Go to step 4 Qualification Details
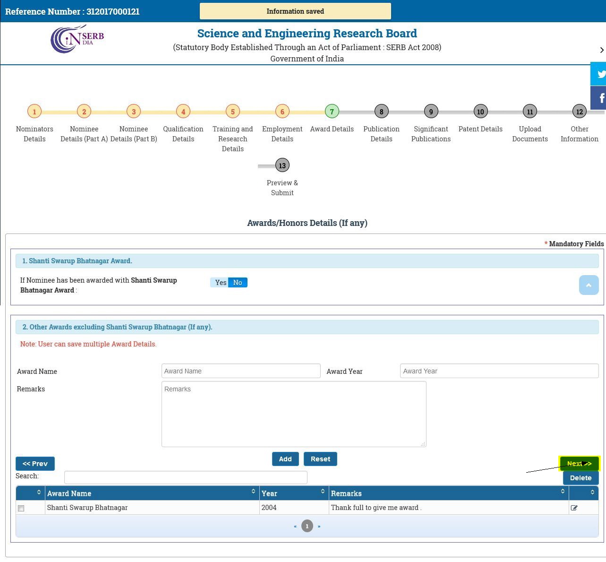The height and width of the screenshot is (562, 606). (x=183, y=112)
